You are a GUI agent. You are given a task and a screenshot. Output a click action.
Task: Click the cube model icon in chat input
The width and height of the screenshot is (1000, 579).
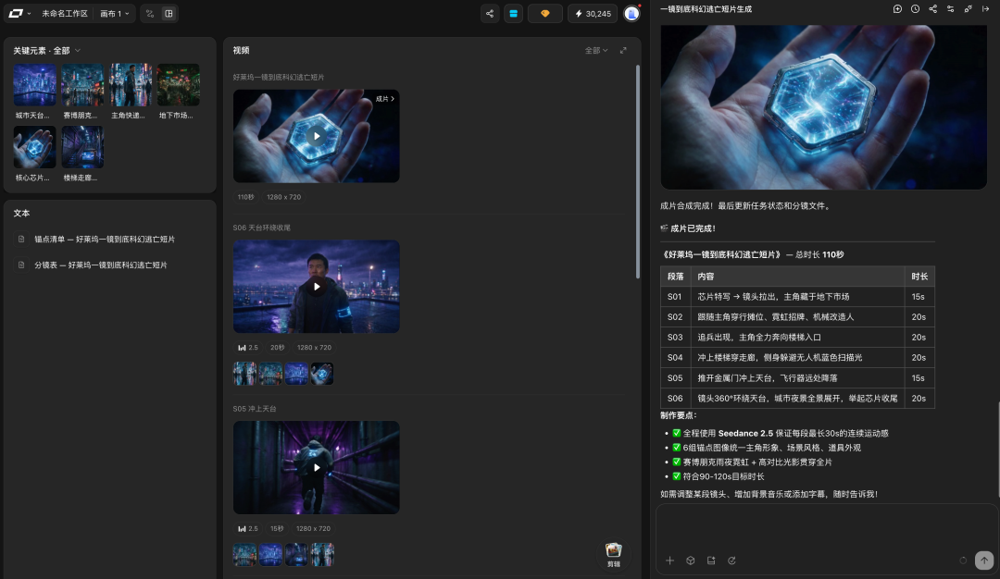(x=690, y=561)
